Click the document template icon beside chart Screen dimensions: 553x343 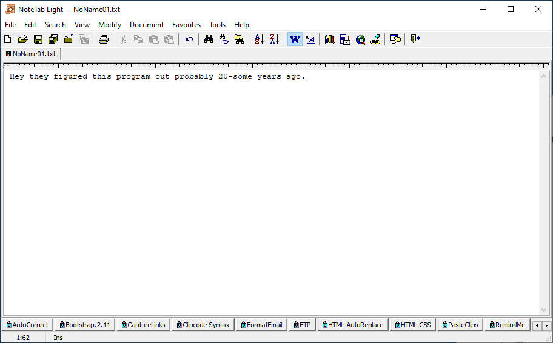tap(345, 39)
